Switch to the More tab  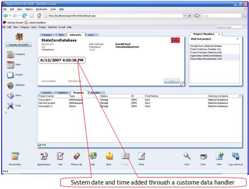point(61,35)
